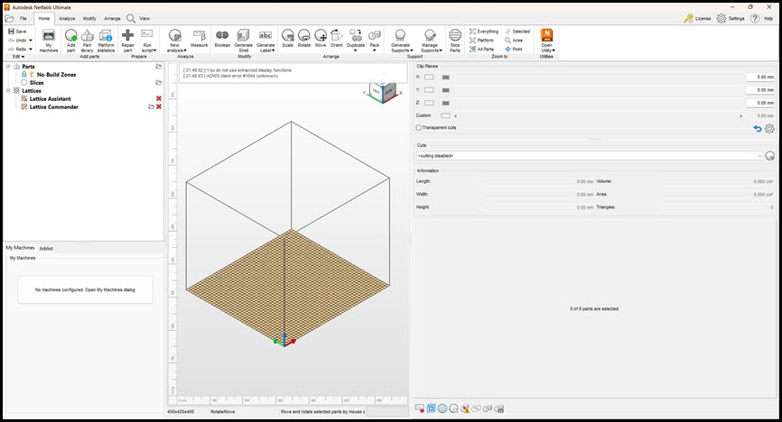The image size is (782, 422).
Task: Click the last icon in the bottom view toolbar
Action: coord(498,408)
